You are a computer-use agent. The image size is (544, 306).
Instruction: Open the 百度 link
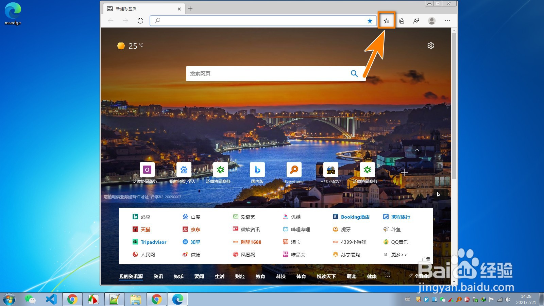pos(191,217)
